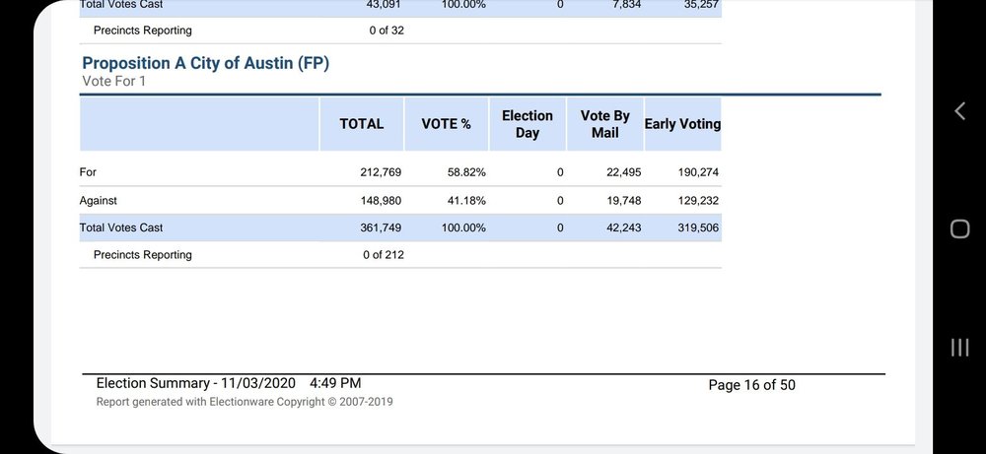
Task: Tap the Proposition A City of Austin heading
Action: point(205,63)
